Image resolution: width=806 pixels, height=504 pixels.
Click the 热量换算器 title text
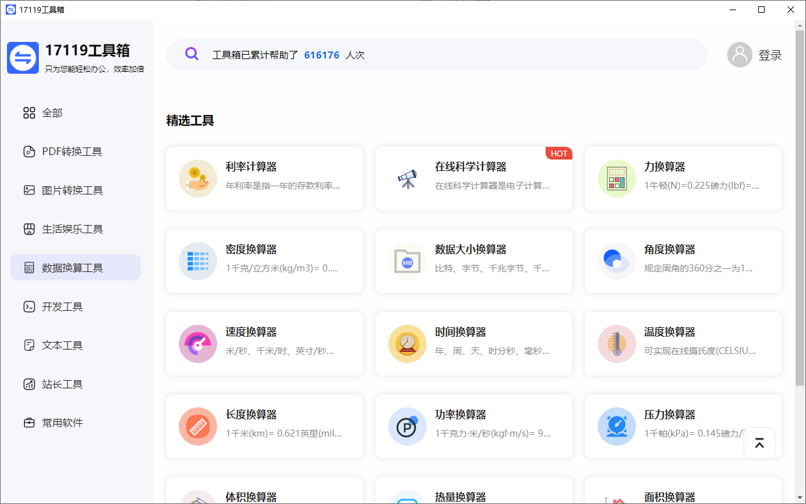coord(461,497)
